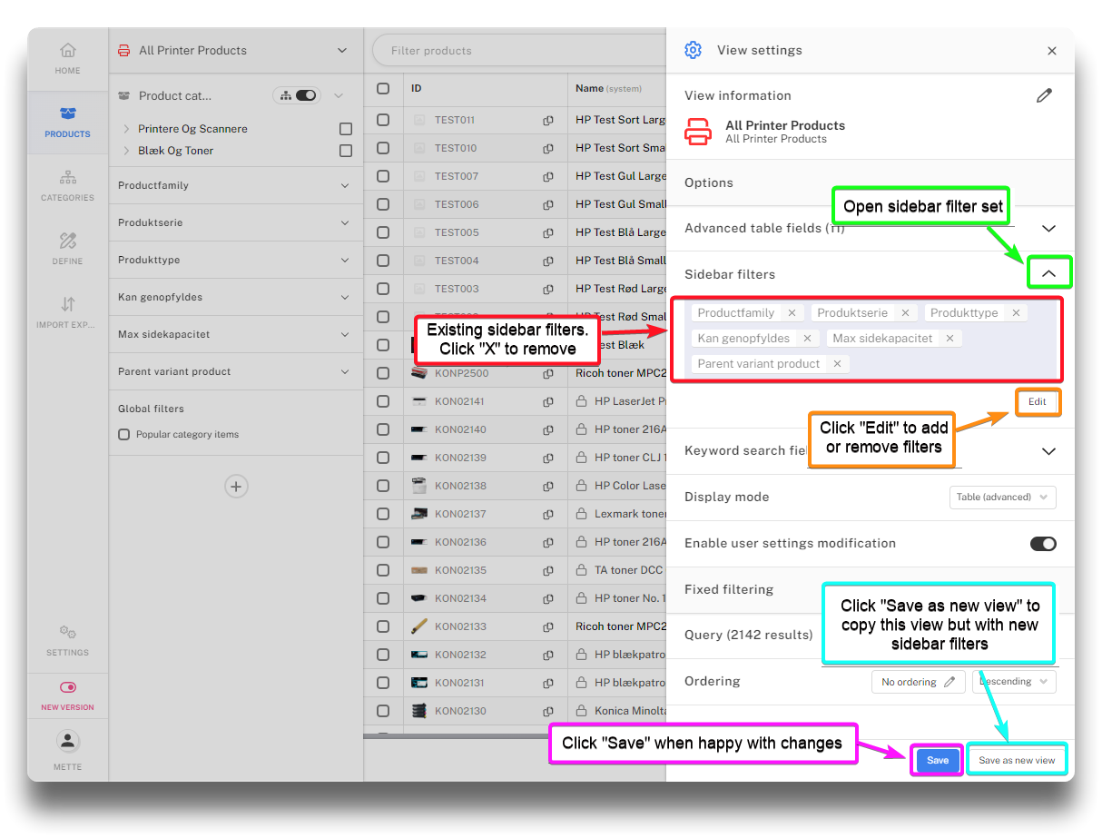
Task: Switch the New Version toggle
Action: (x=67, y=688)
